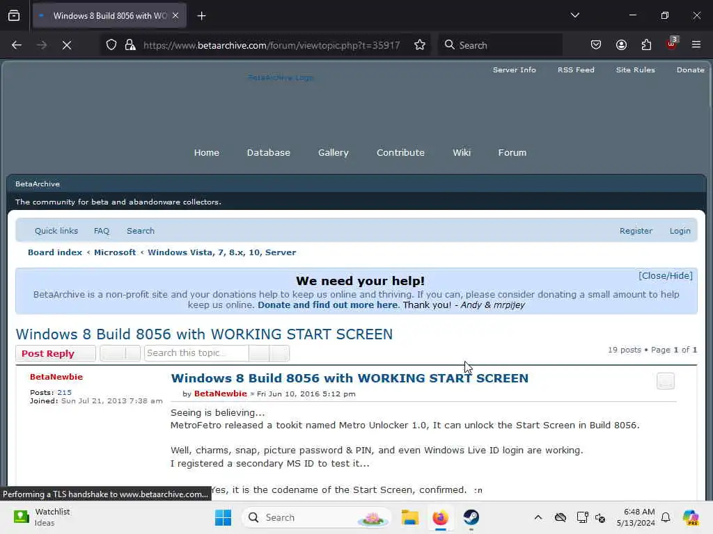Viewport: 713px width, 534px height.
Task: Open the cloud sync tray icon
Action: click(x=561, y=517)
